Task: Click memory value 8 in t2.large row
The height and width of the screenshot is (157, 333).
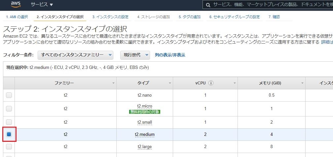Action: pos(272,146)
